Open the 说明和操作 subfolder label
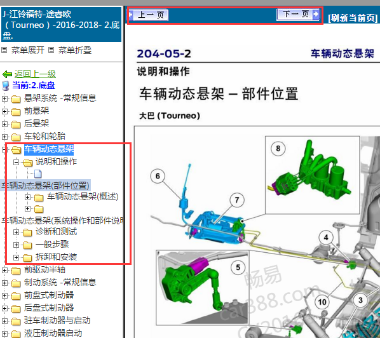Screen dimensions: 380x338 tap(56, 161)
